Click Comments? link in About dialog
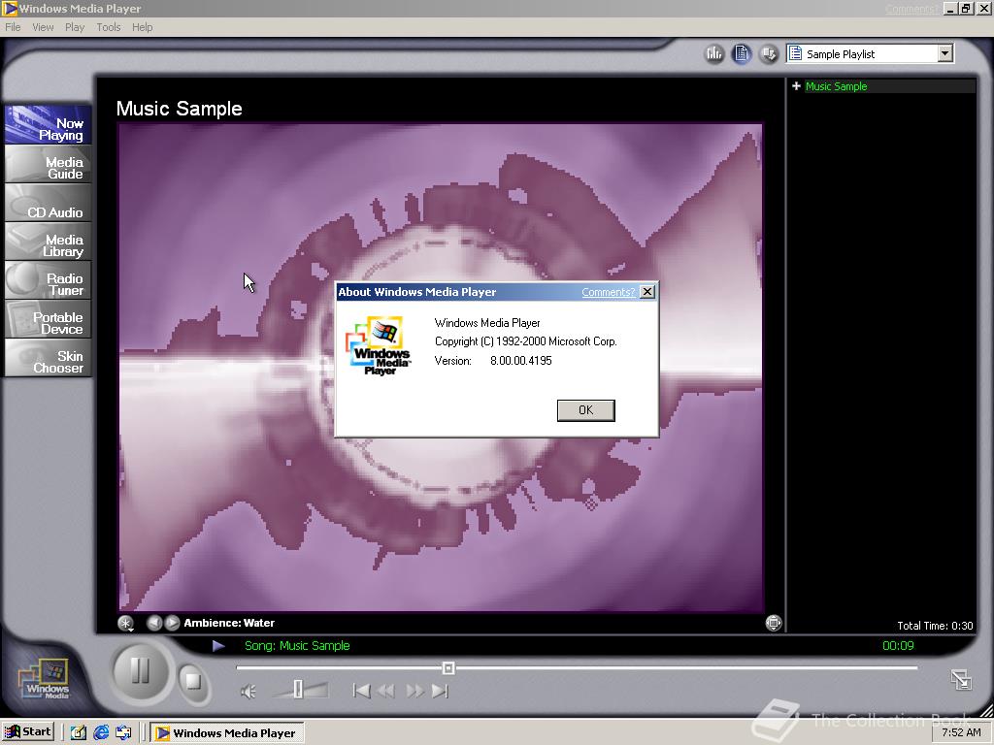 (608, 292)
